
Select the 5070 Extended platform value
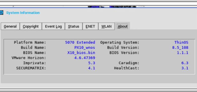pos(80,42)
